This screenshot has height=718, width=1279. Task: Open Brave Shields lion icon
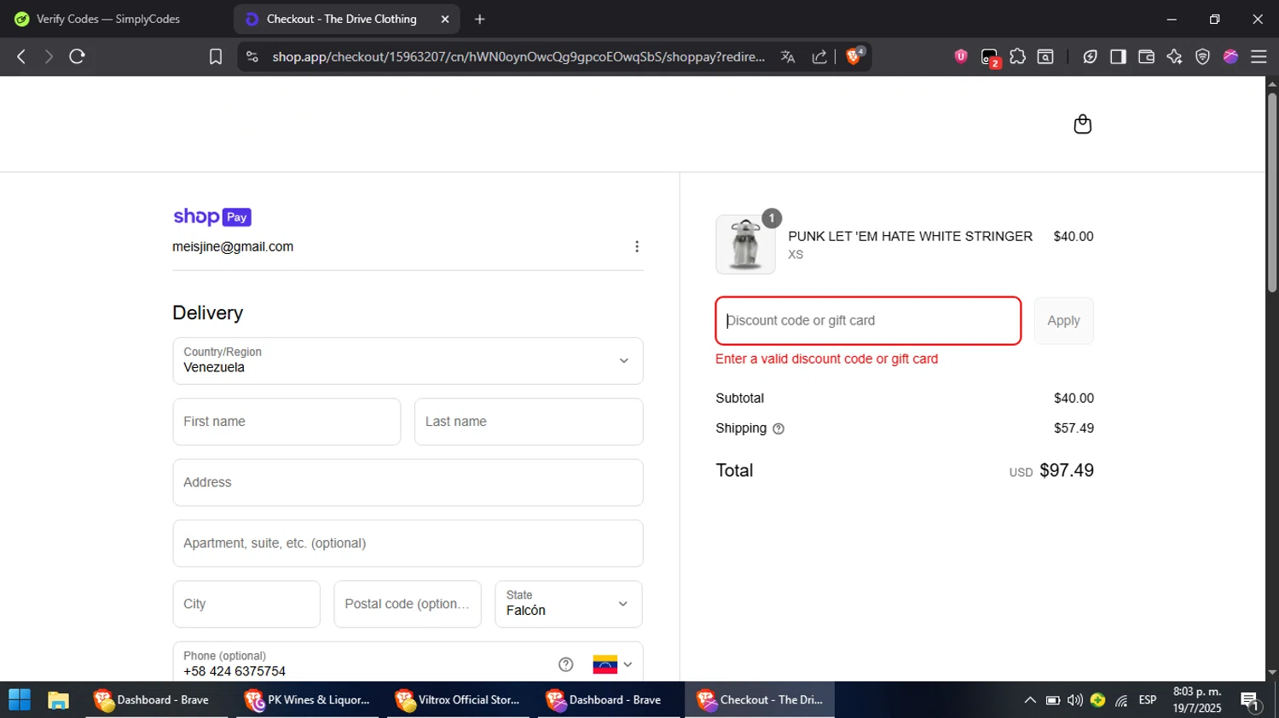[x=854, y=56]
